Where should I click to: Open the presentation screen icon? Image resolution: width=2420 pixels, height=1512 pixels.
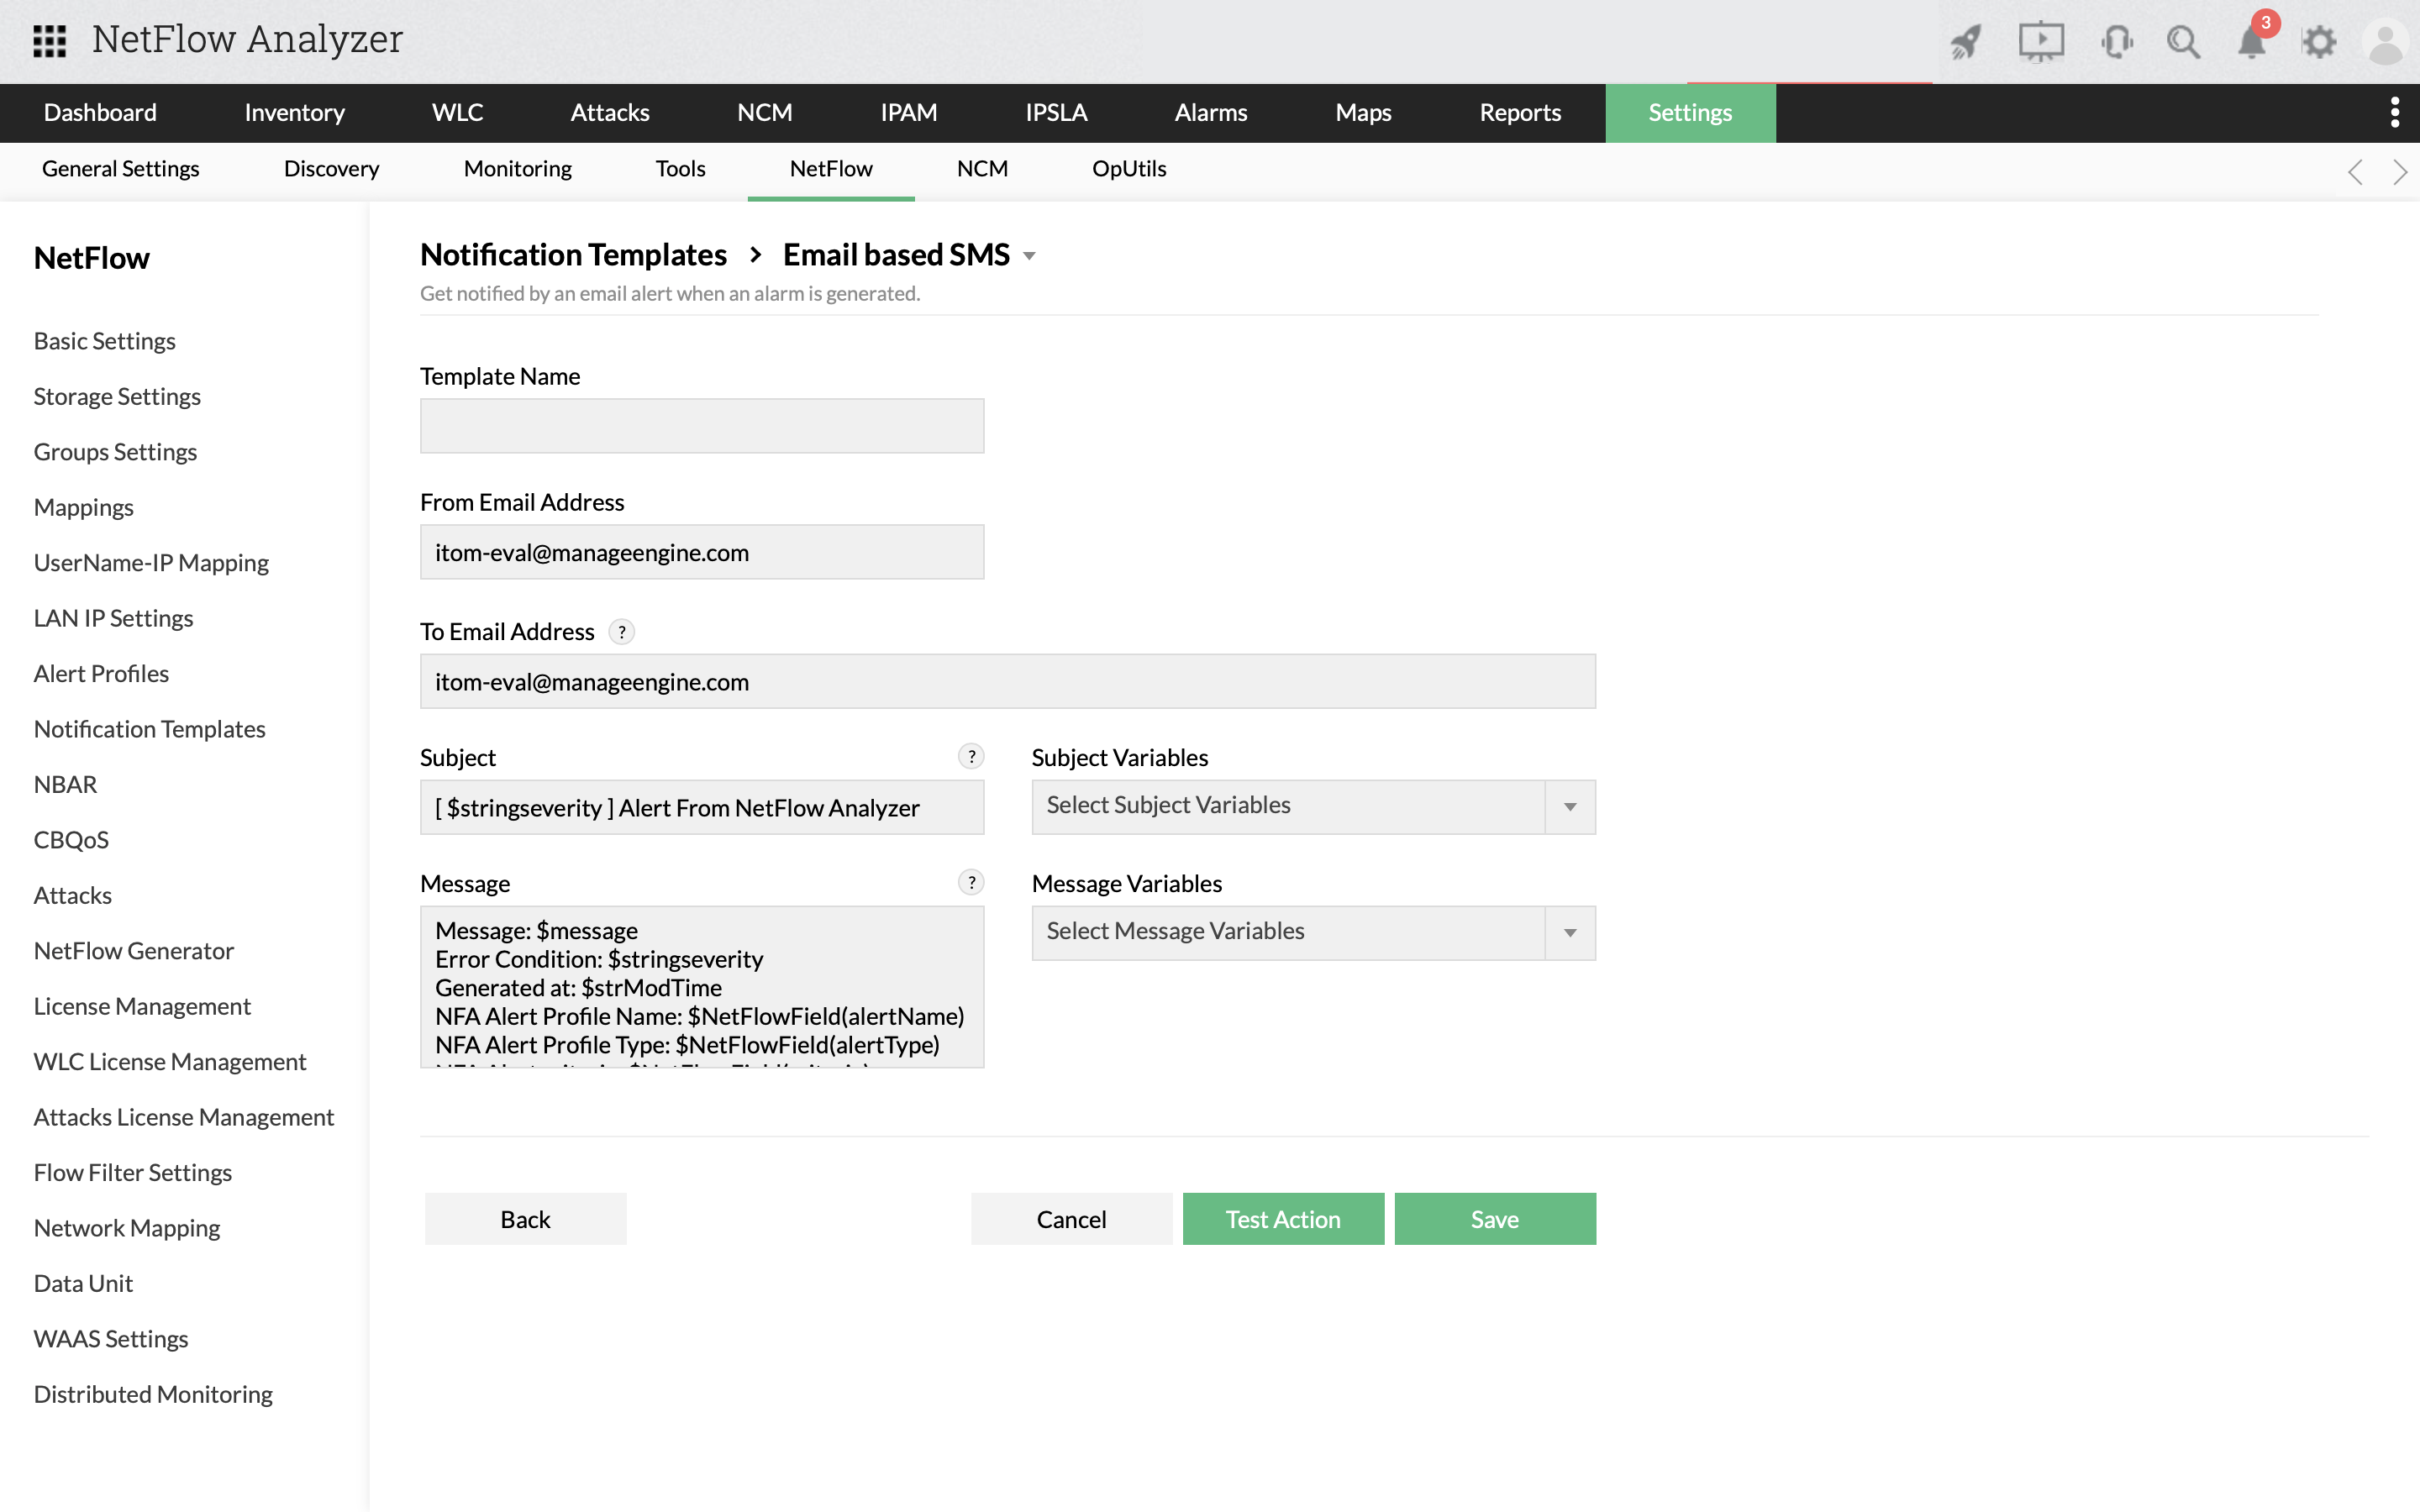click(2040, 42)
